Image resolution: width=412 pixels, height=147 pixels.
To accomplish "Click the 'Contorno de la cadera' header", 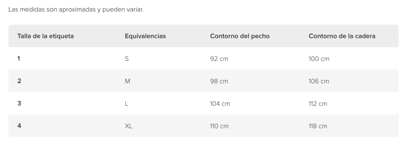I will [342, 36].
